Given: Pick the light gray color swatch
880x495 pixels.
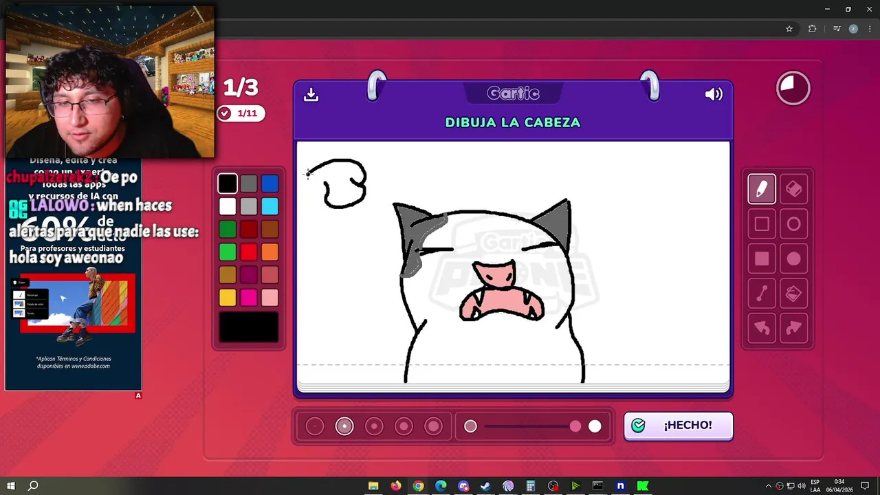Looking at the screenshot, I should [249, 206].
